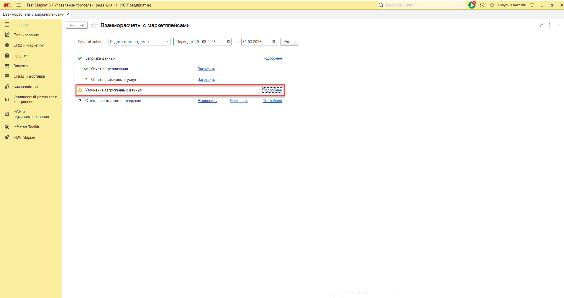The width and height of the screenshot is (564, 298).
Task: Close the Взаиморасчеты с маркетплейсами tab
Action: (68, 14)
